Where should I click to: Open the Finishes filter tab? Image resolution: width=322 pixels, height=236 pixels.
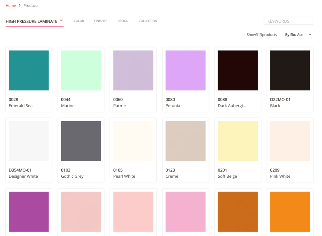(101, 21)
